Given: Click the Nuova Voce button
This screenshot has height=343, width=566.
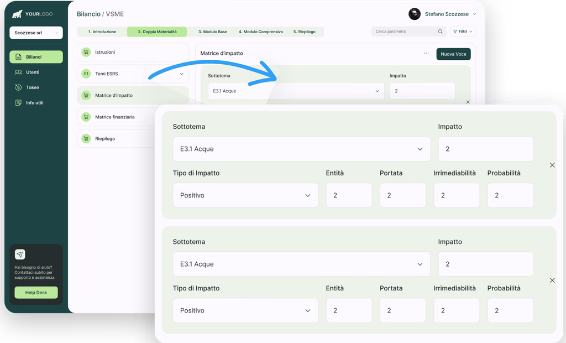Looking at the screenshot, I should 453,54.
